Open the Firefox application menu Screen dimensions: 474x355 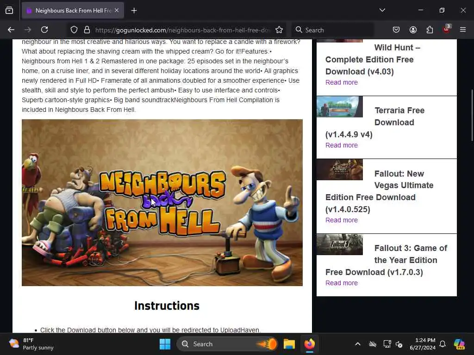click(463, 30)
